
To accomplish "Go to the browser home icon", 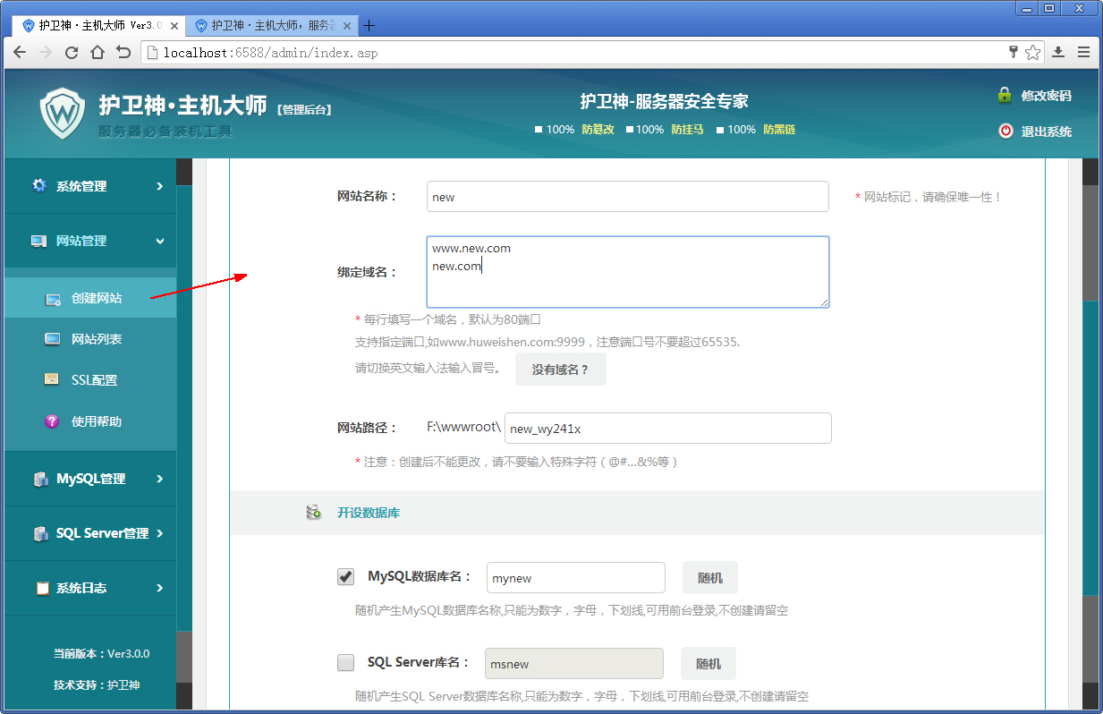I will [x=98, y=53].
